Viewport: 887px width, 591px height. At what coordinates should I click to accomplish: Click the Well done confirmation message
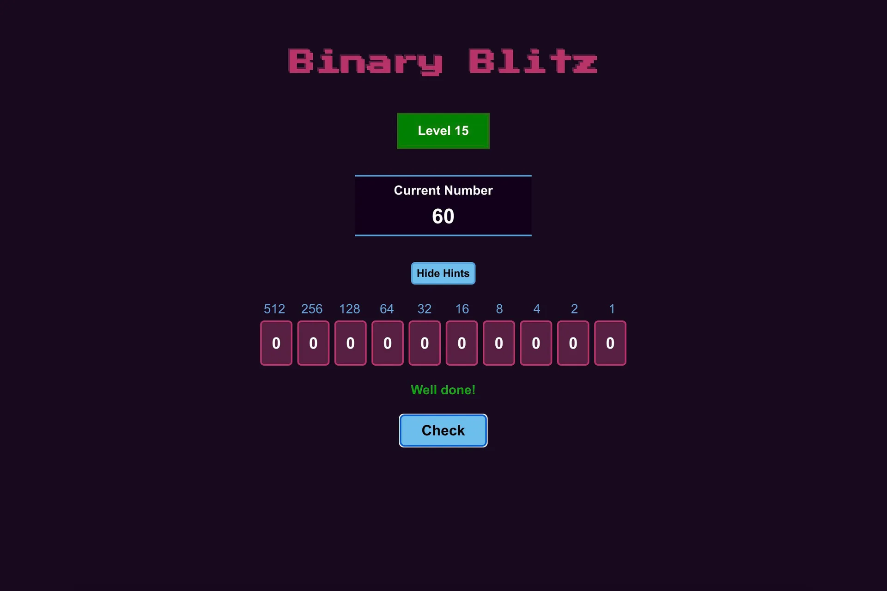(x=443, y=389)
